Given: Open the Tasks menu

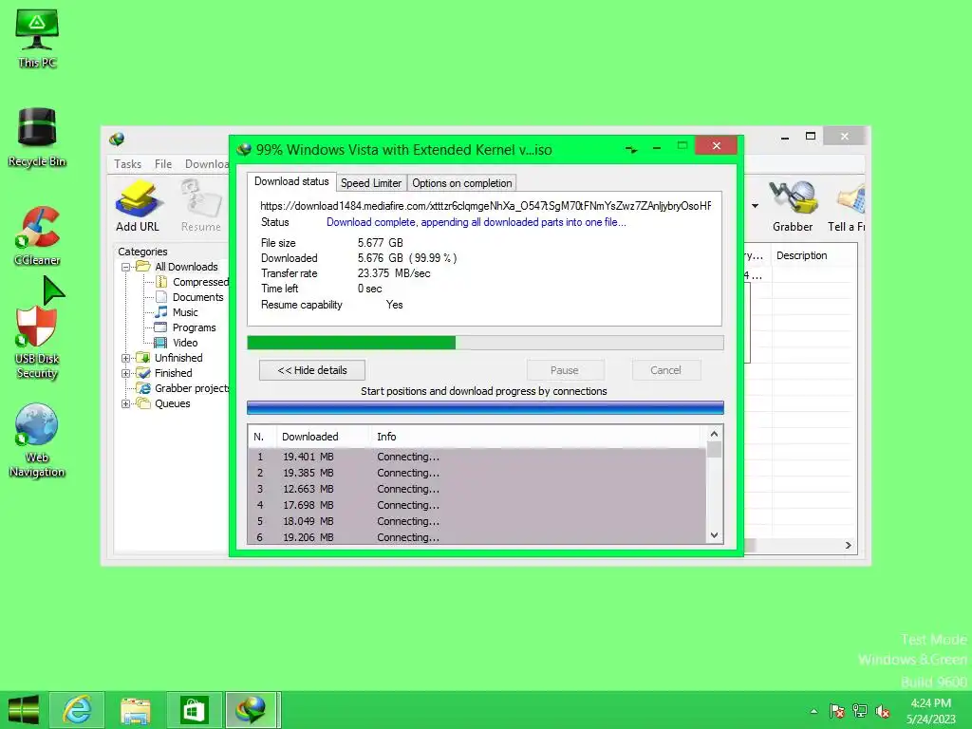Looking at the screenshot, I should click(128, 164).
